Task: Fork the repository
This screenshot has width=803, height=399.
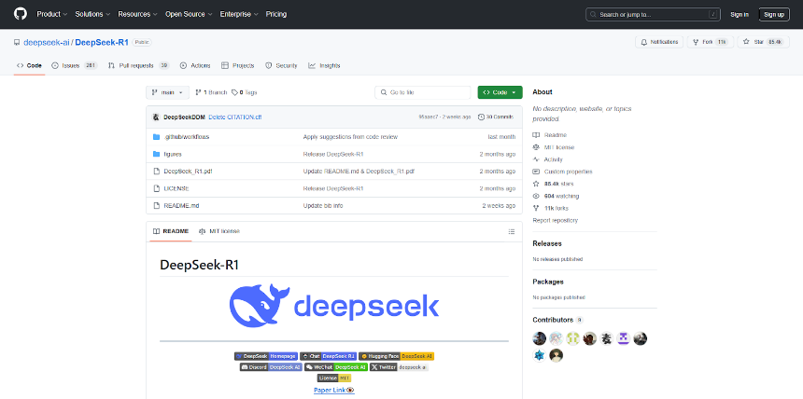Action: coord(711,42)
